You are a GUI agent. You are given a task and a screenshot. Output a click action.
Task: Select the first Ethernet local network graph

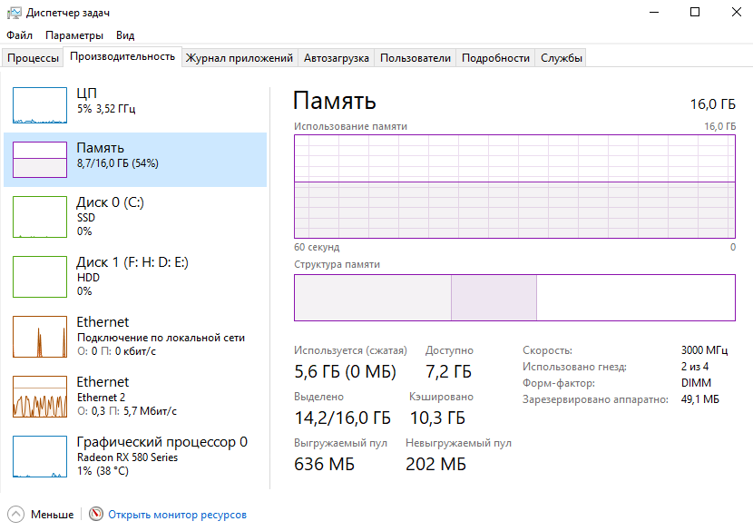click(x=40, y=338)
